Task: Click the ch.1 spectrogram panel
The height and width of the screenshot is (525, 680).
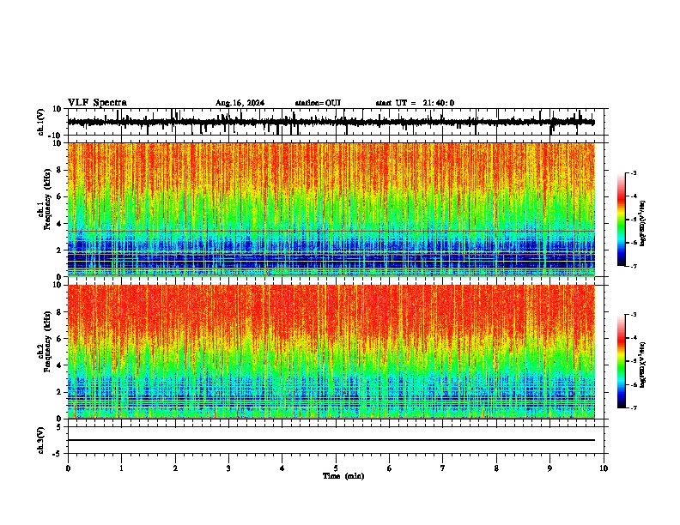Action: [331, 209]
